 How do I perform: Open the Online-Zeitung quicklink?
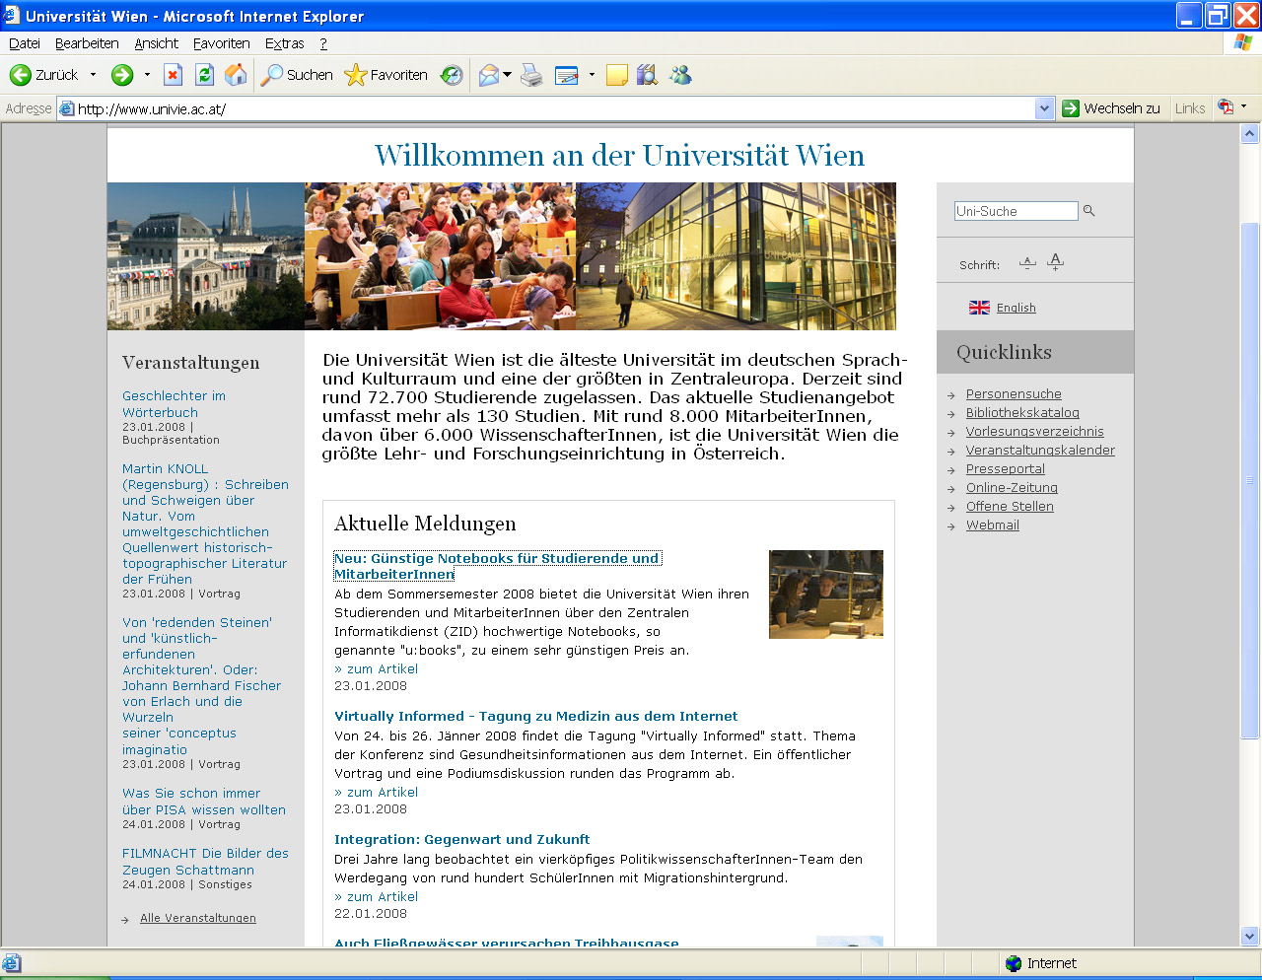1012,488
